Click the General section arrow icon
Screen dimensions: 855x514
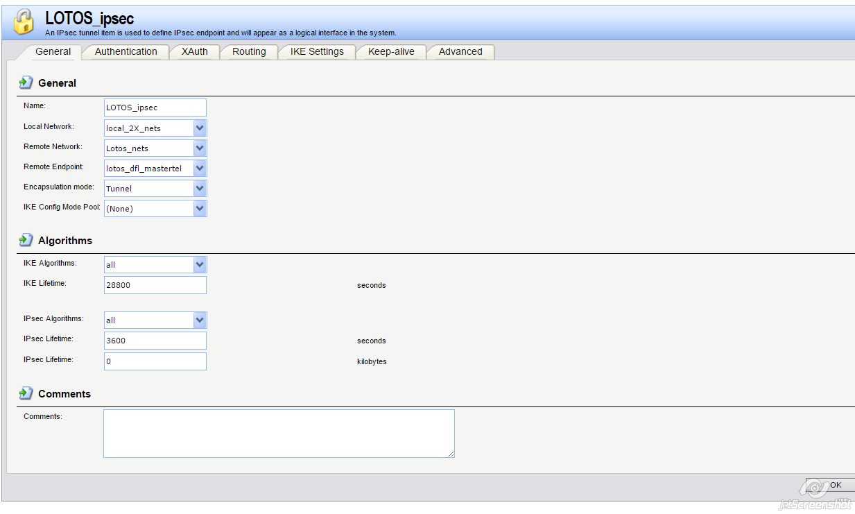[26, 83]
